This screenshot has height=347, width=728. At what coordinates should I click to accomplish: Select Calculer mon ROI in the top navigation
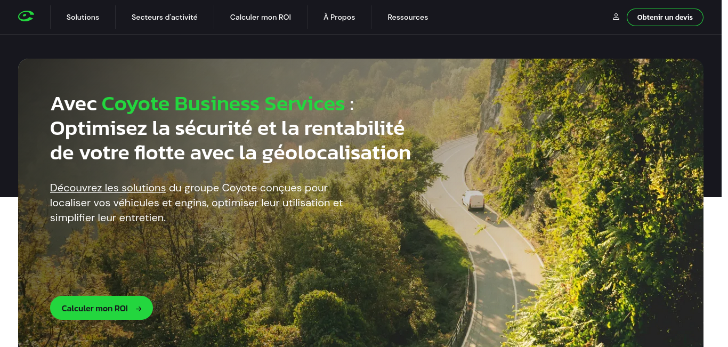pyautogui.click(x=261, y=17)
